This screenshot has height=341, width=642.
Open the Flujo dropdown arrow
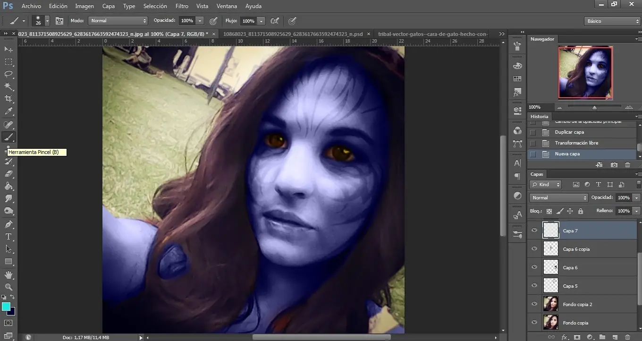coord(262,21)
